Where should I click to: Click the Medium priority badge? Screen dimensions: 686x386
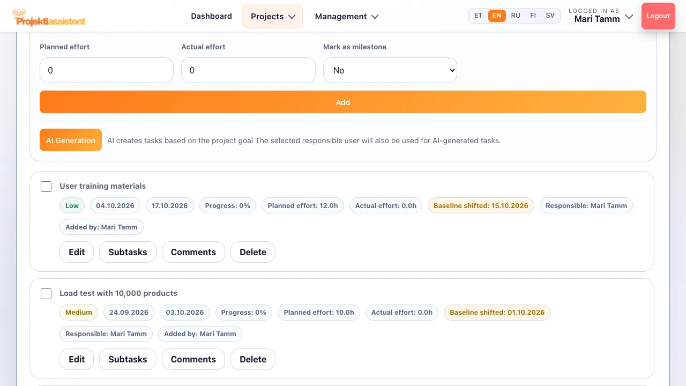(79, 312)
